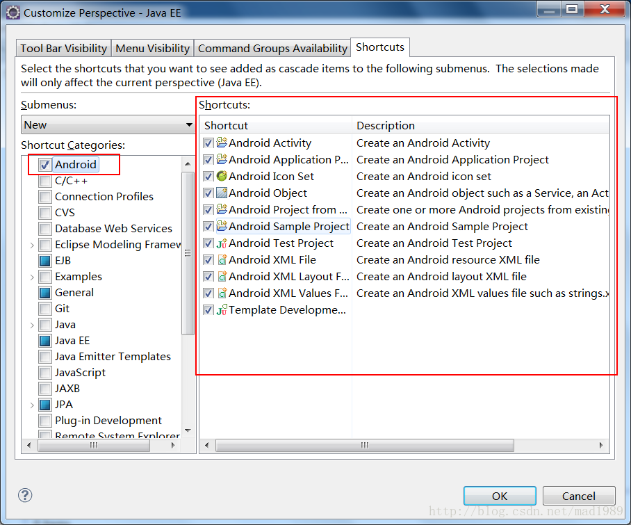
Task: Click the Android Application Project icon
Action: tap(222, 159)
